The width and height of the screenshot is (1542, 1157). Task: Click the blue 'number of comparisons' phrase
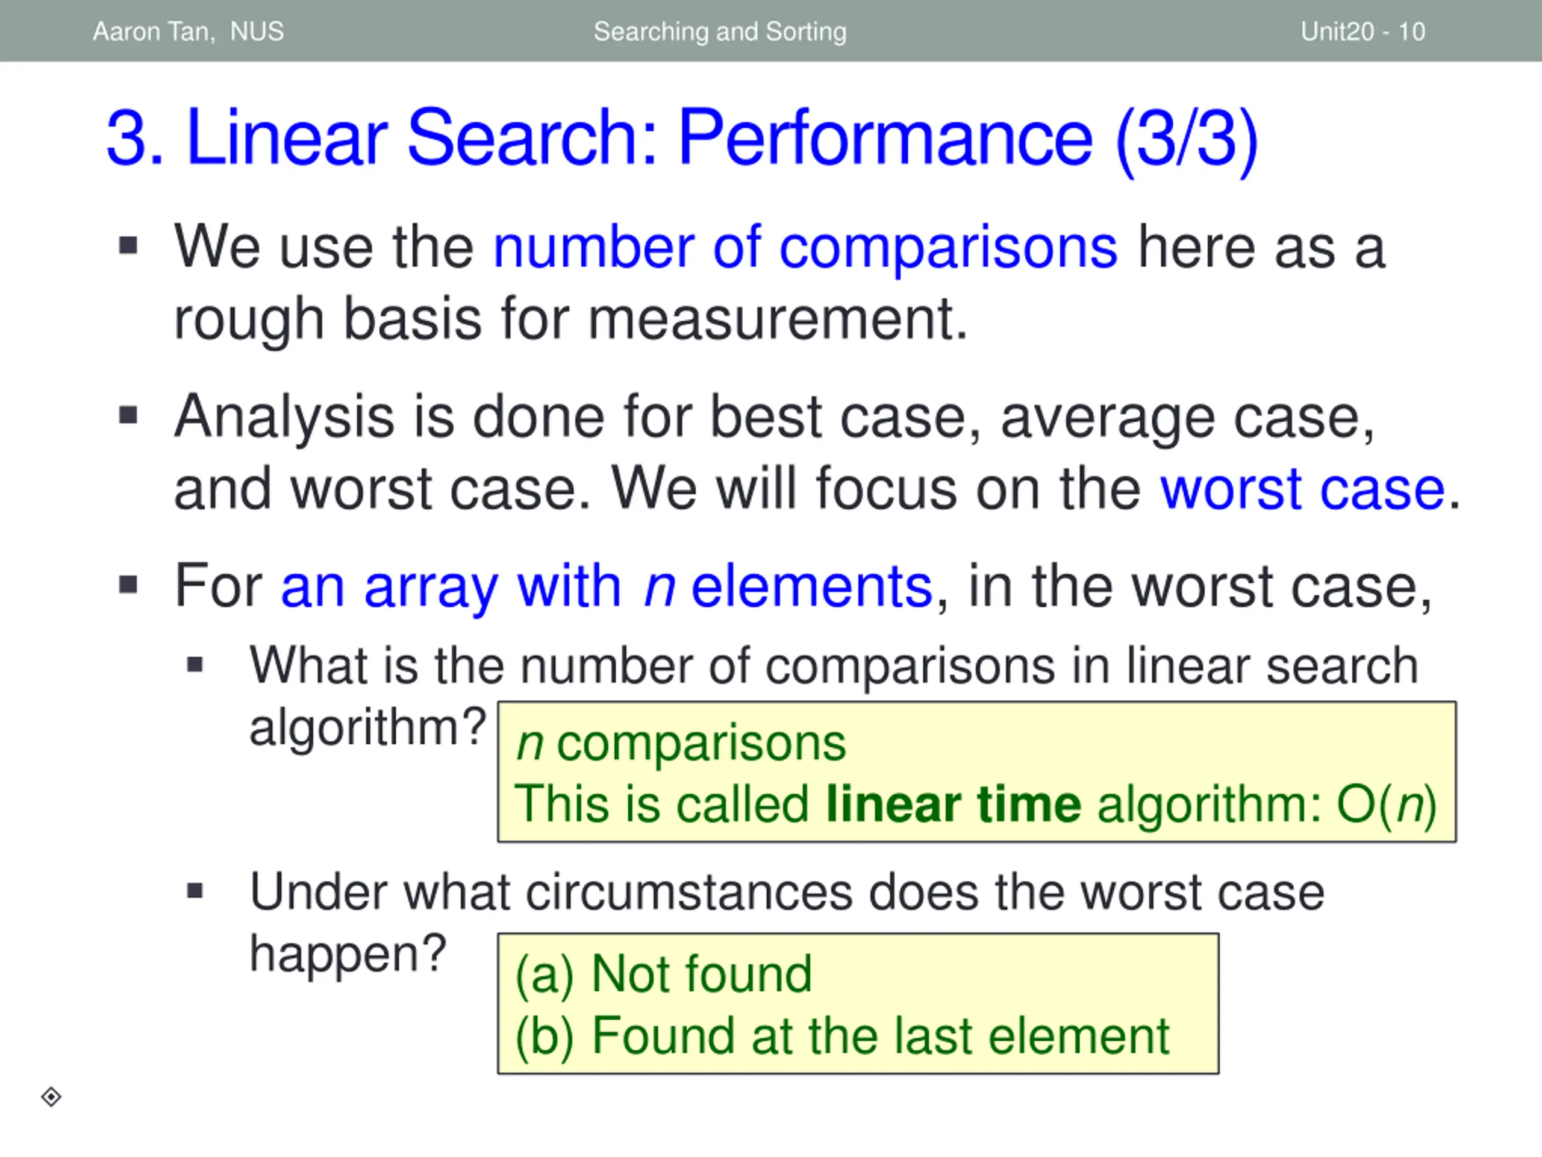tap(805, 247)
